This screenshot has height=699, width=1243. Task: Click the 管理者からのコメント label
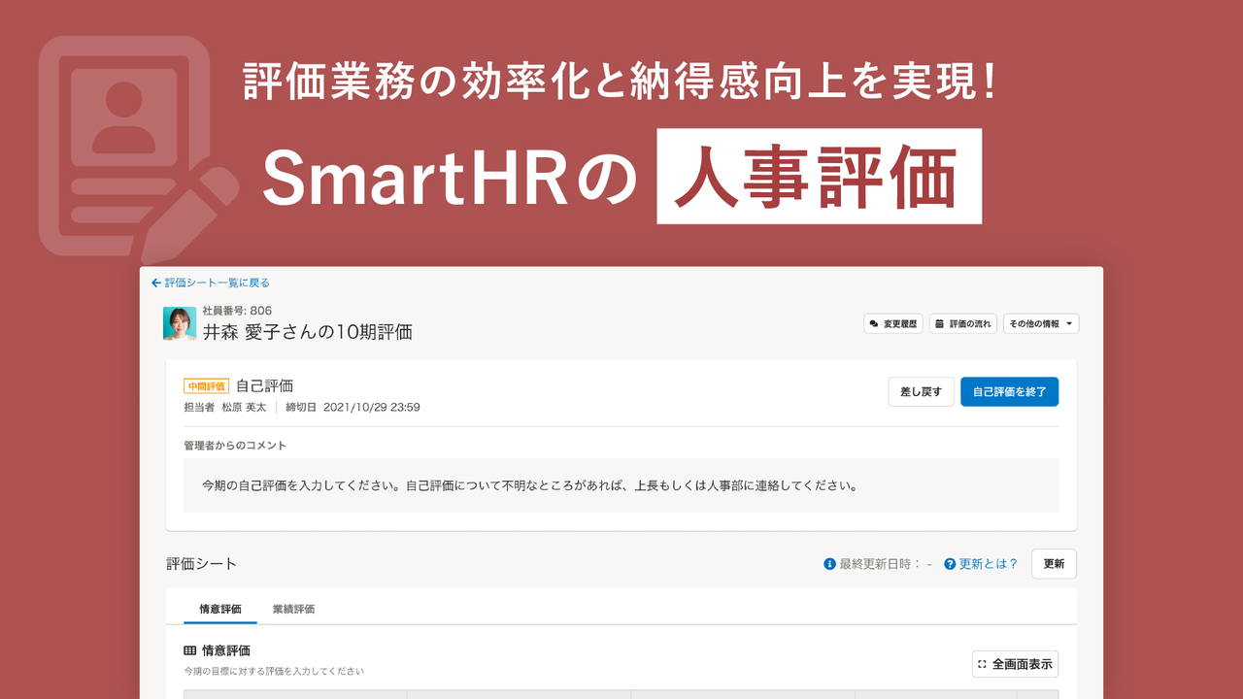235,446
